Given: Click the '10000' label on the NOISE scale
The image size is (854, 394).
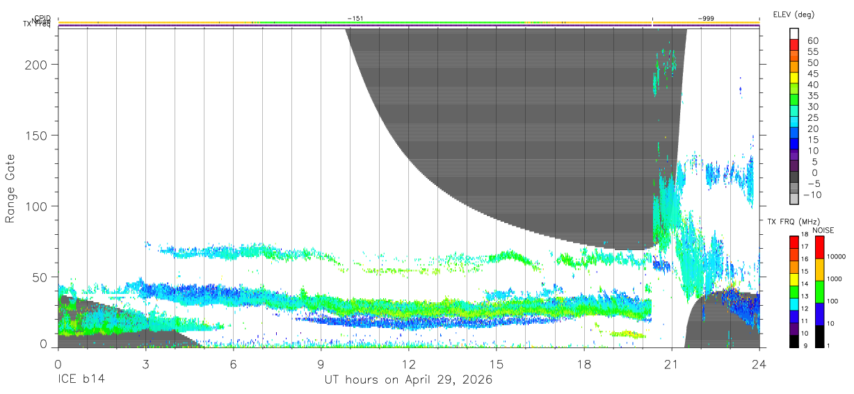Looking at the screenshot, I should pos(837,257).
